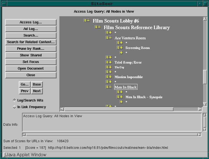Click the Go... navigation button
209x159 pixels.
tap(25, 84)
